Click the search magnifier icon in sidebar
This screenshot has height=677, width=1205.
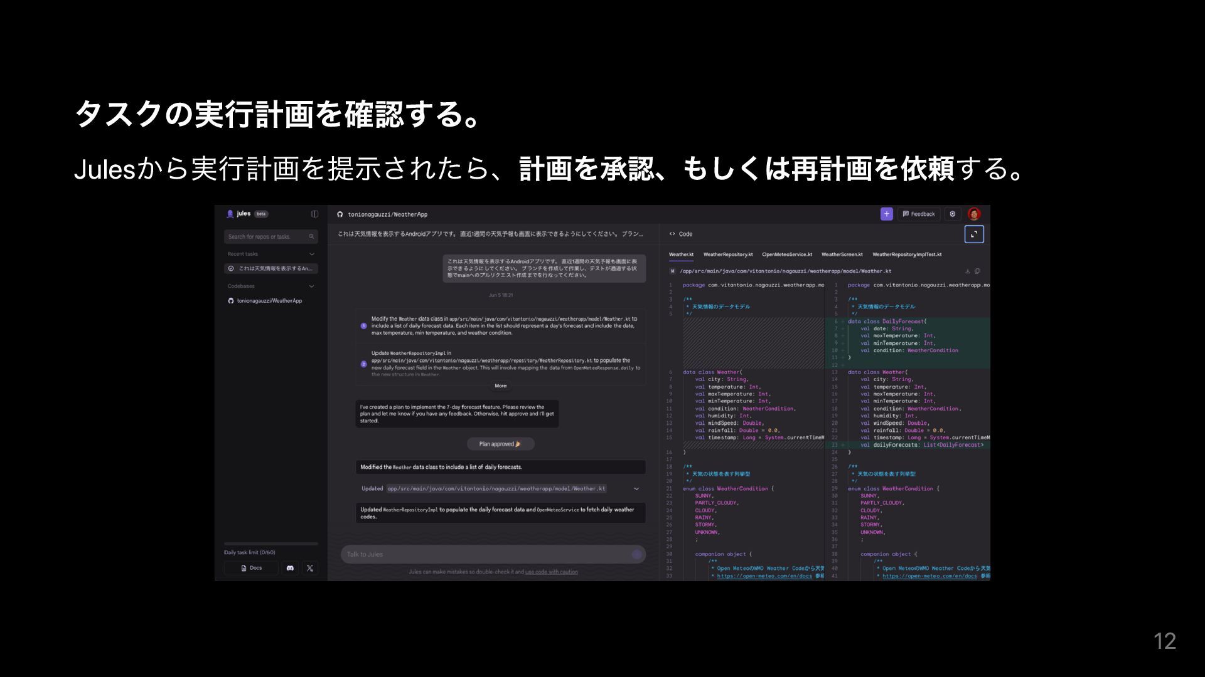pyautogui.click(x=311, y=236)
